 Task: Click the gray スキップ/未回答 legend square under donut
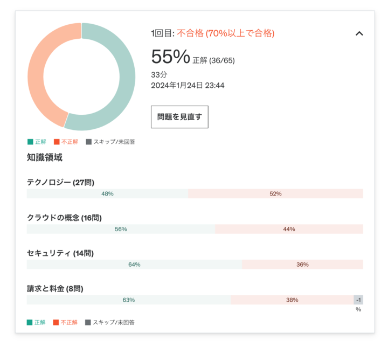coord(88,142)
